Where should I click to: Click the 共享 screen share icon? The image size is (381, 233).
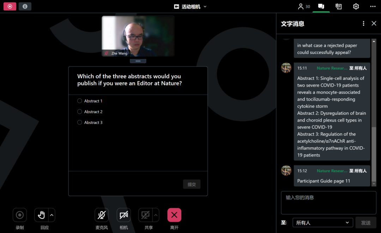click(145, 215)
